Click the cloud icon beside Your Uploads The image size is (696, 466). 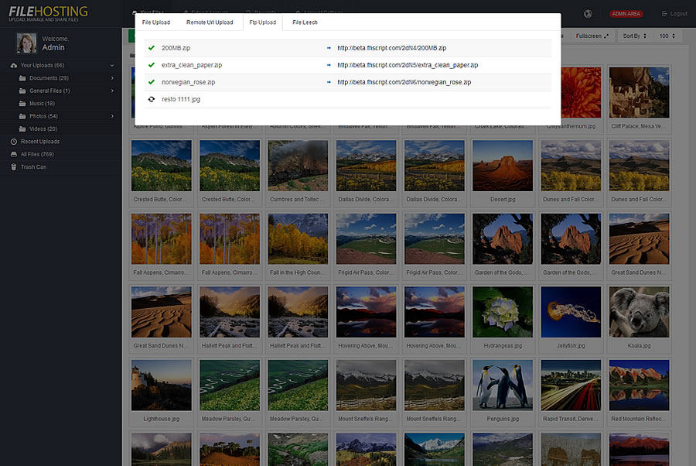(14, 65)
